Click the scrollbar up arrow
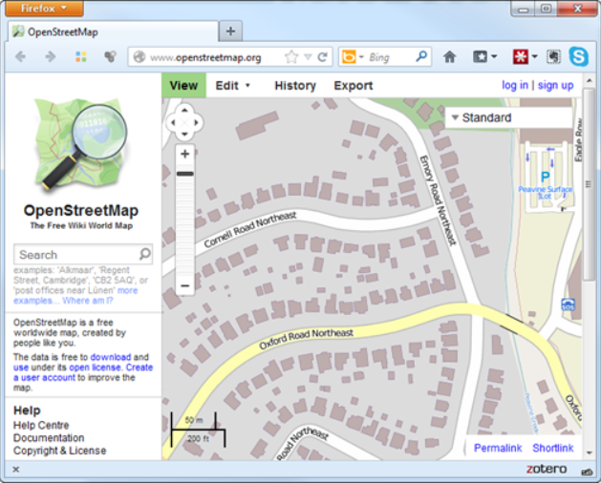The image size is (601, 483). (589, 80)
